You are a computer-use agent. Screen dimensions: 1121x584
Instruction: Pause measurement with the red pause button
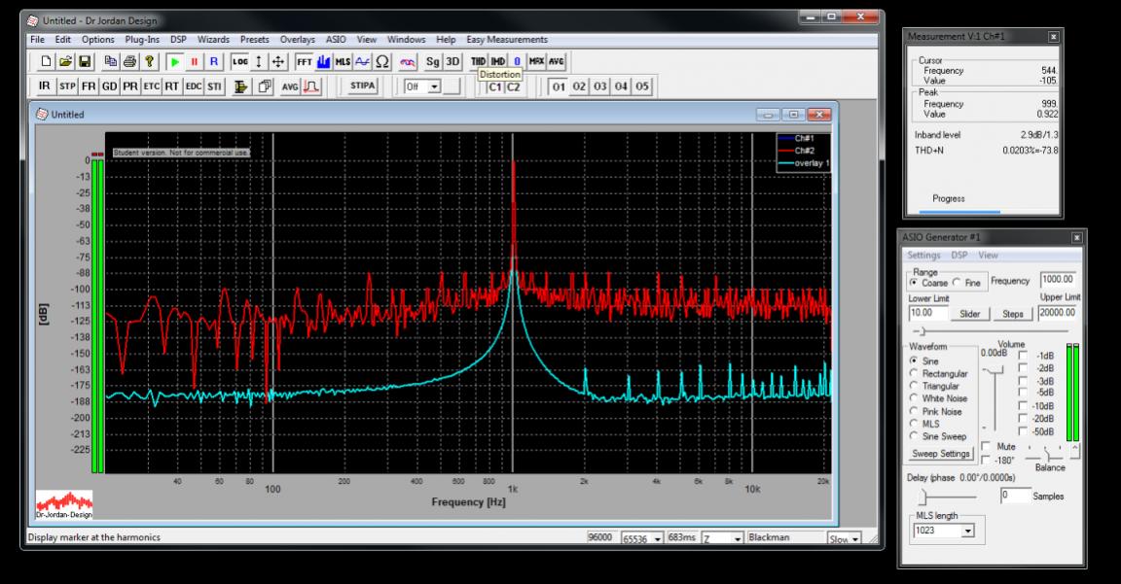tap(194, 62)
